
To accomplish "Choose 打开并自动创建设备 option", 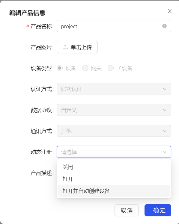I will (114, 191).
